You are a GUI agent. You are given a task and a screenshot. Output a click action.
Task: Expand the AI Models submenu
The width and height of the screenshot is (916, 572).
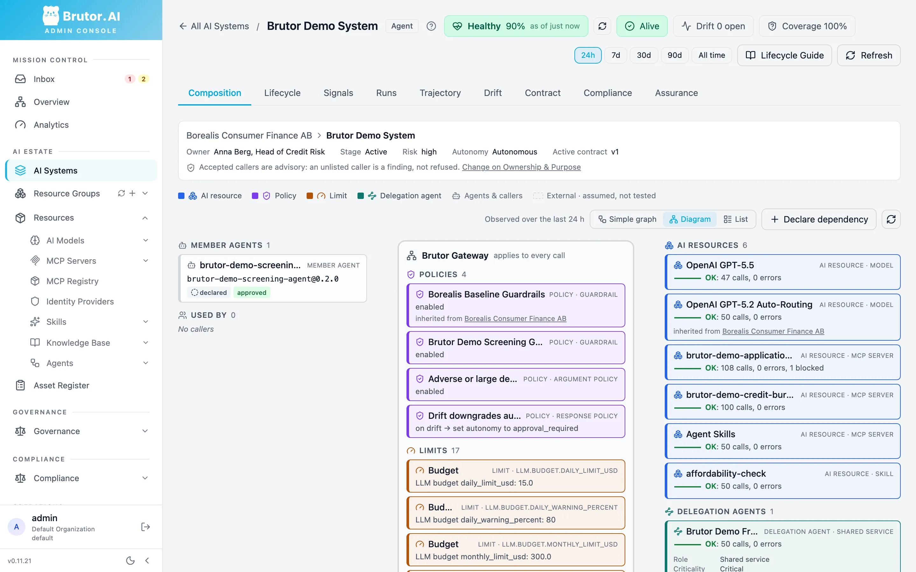pyautogui.click(x=145, y=240)
